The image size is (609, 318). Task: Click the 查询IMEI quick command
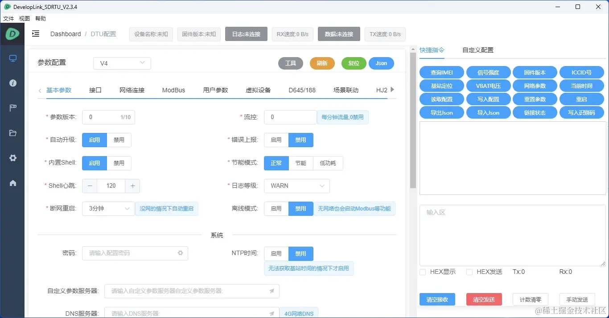tap(441, 72)
